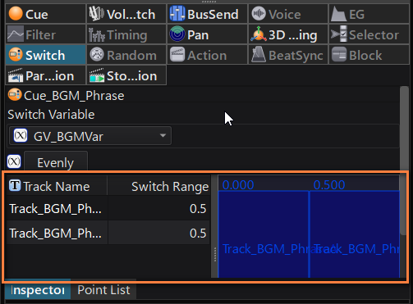
Task: Click the second row's 0.5 switch range value
Action: point(198,234)
